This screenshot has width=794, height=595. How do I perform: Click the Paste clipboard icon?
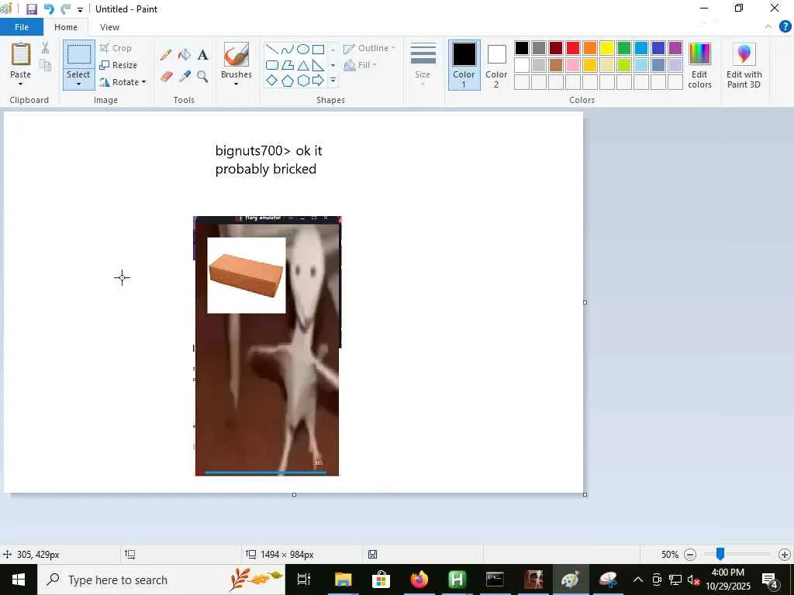pyautogui.click(x=21, y=54)
